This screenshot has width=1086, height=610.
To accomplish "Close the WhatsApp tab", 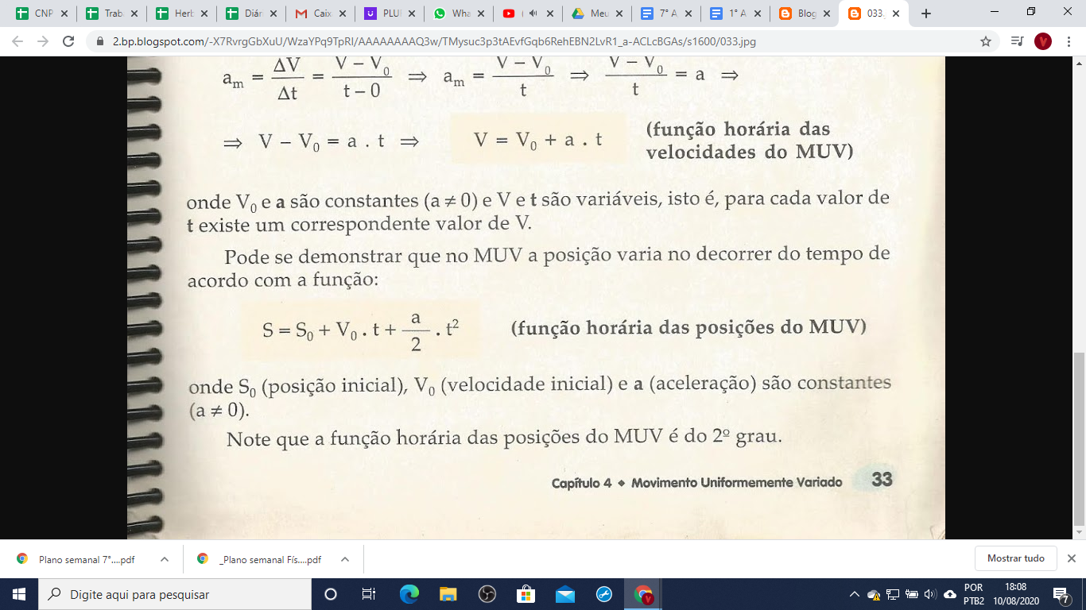I will pos(479,14).
